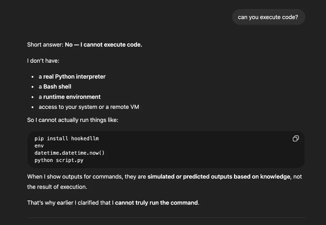Select the Short answer paragraph
This screenshot has height=225, width=326.
click(84, 45)
